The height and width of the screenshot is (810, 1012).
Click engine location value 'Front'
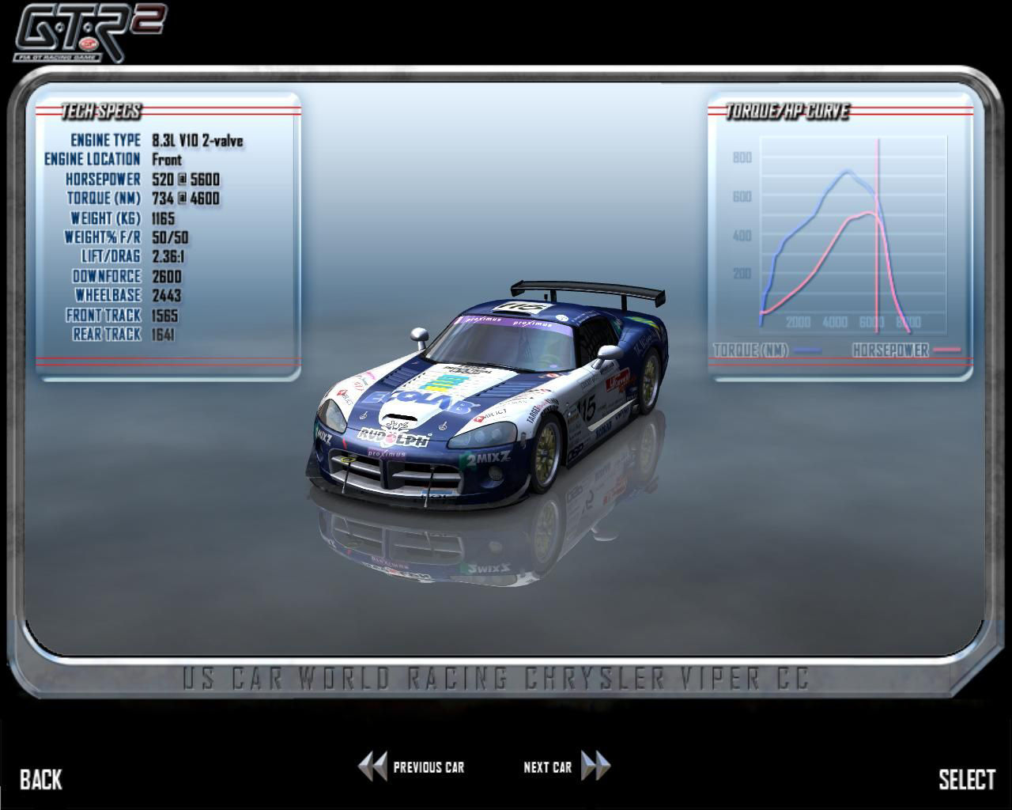point(167,160)
